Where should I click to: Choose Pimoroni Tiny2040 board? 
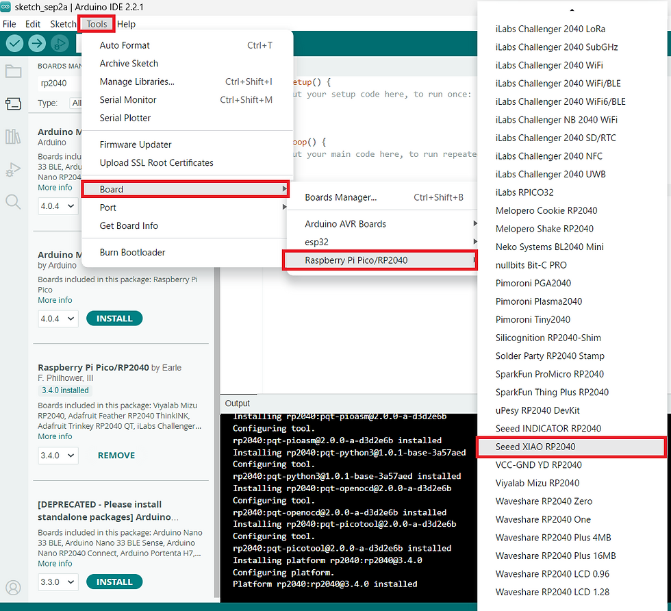[x=571, y=320]
